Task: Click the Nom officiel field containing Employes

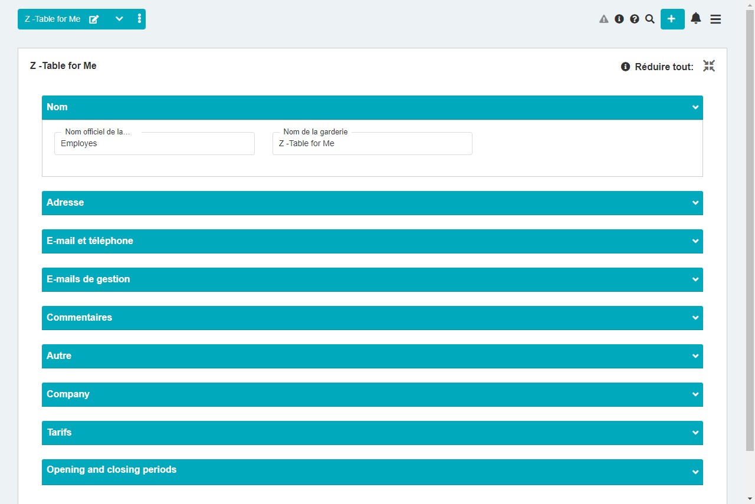Action: point(154,143)
